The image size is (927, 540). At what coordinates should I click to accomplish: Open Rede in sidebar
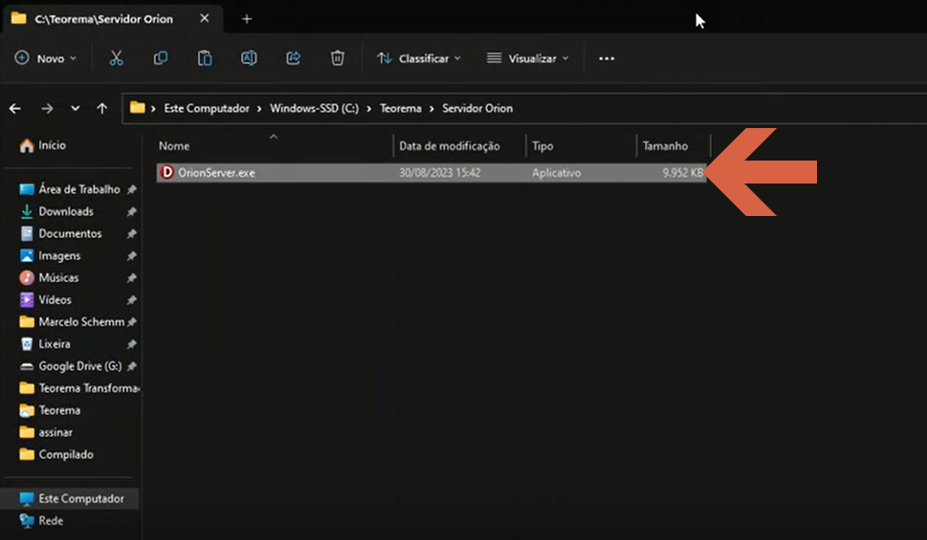coord(41,521)
